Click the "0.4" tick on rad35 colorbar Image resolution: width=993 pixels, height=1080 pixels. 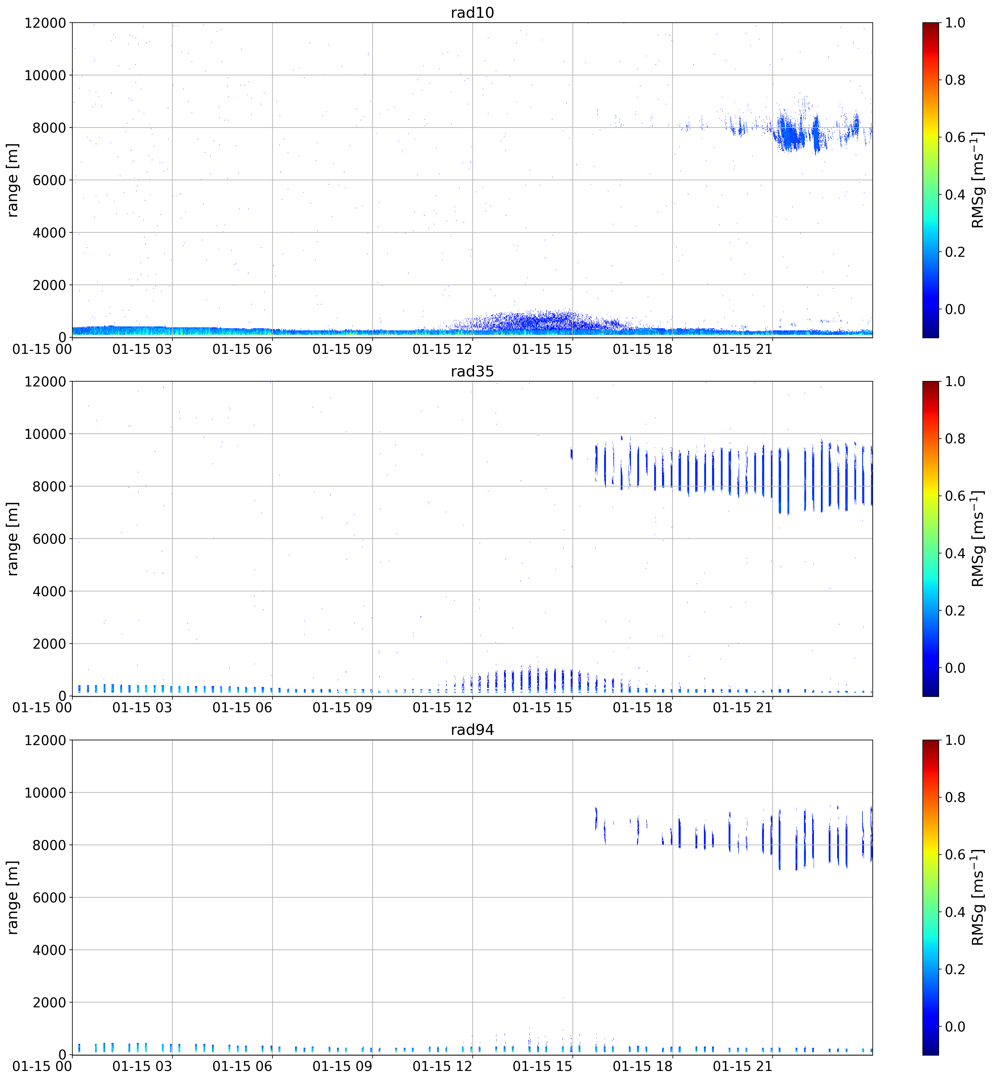pyautogui.click(x=955, y=554)
